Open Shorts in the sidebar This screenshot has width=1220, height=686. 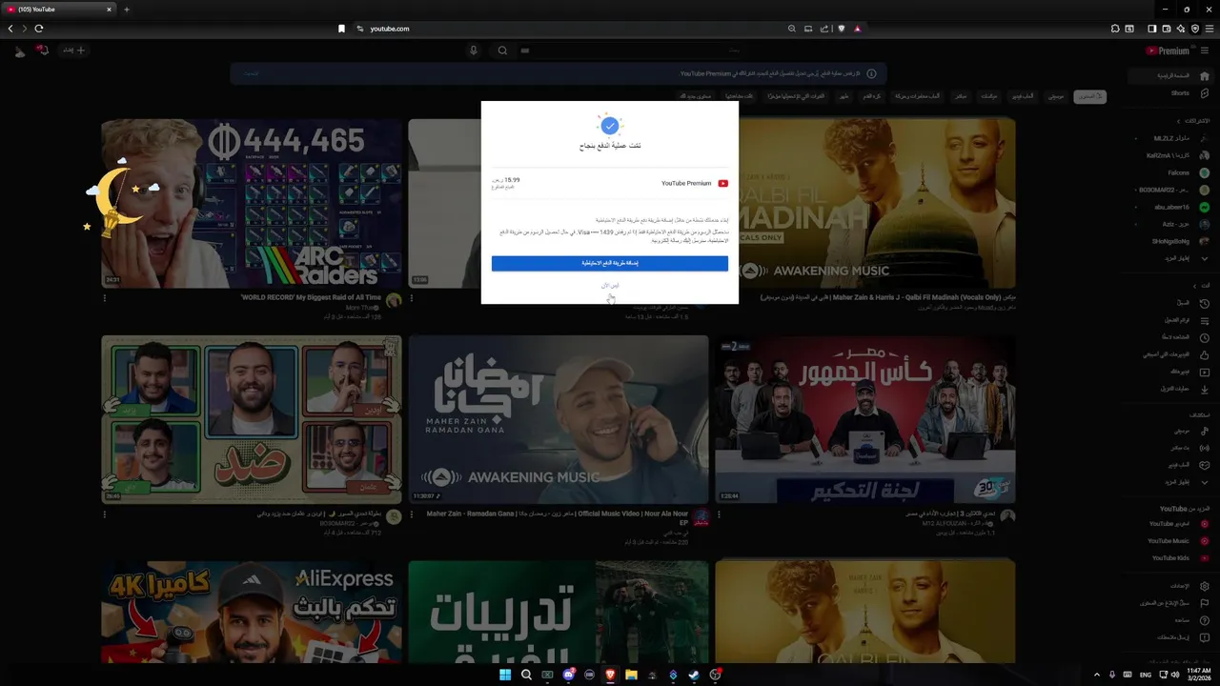point(1179,93)
